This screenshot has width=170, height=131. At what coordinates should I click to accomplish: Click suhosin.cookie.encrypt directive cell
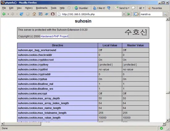tap(57, 94)
